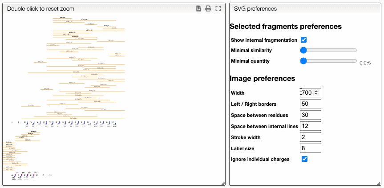The width and height of the screenshot is (384, 188).
Task: Focus the Stroke width input box
Action: point(311,137)
